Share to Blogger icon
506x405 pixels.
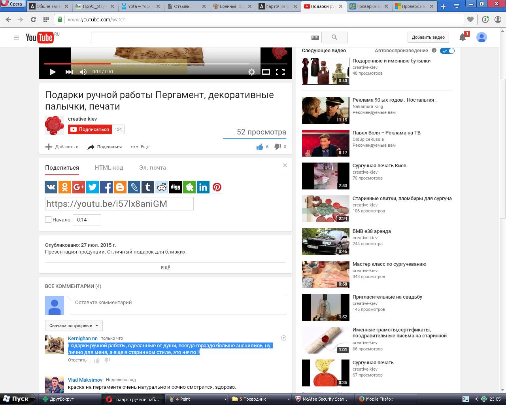point(120,187)
